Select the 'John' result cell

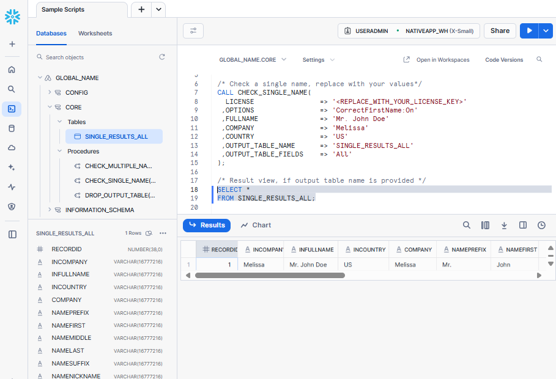pyautogui.click(x=514, y=265)
